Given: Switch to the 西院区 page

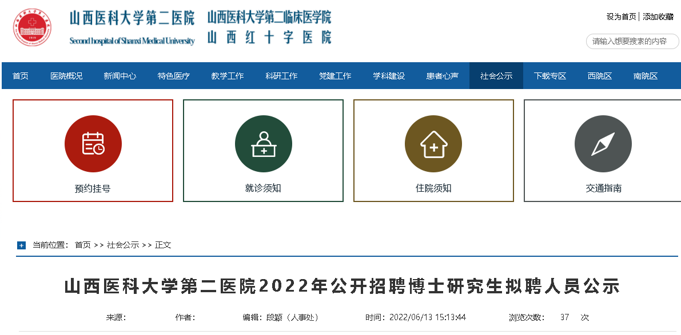Looking at the screenshot, I should pos(599,76).
